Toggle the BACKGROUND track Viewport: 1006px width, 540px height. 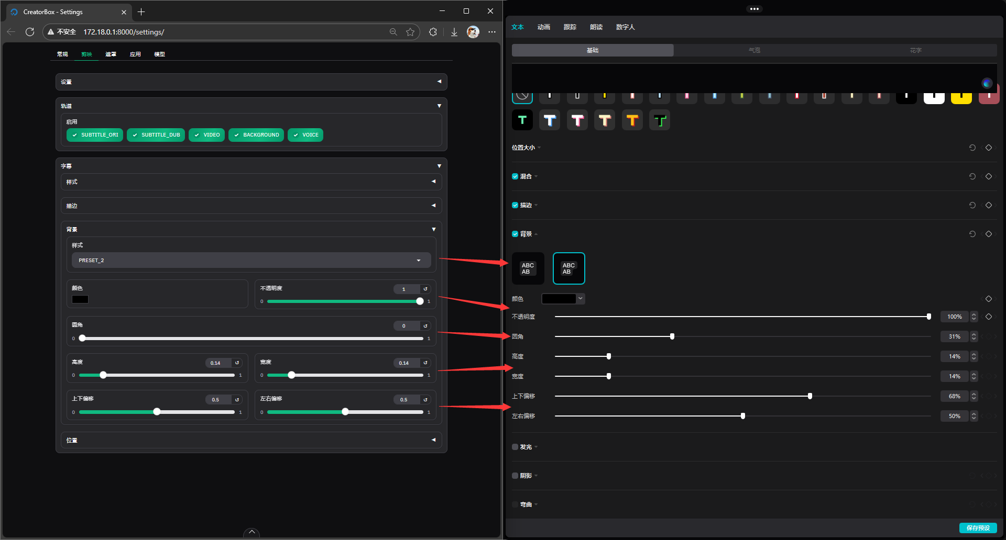click(256, 135)
